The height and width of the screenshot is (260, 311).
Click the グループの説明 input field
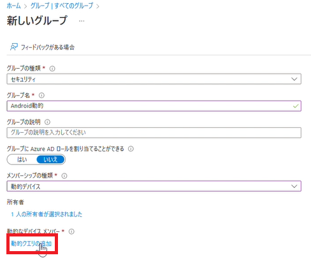coord(154,132)
